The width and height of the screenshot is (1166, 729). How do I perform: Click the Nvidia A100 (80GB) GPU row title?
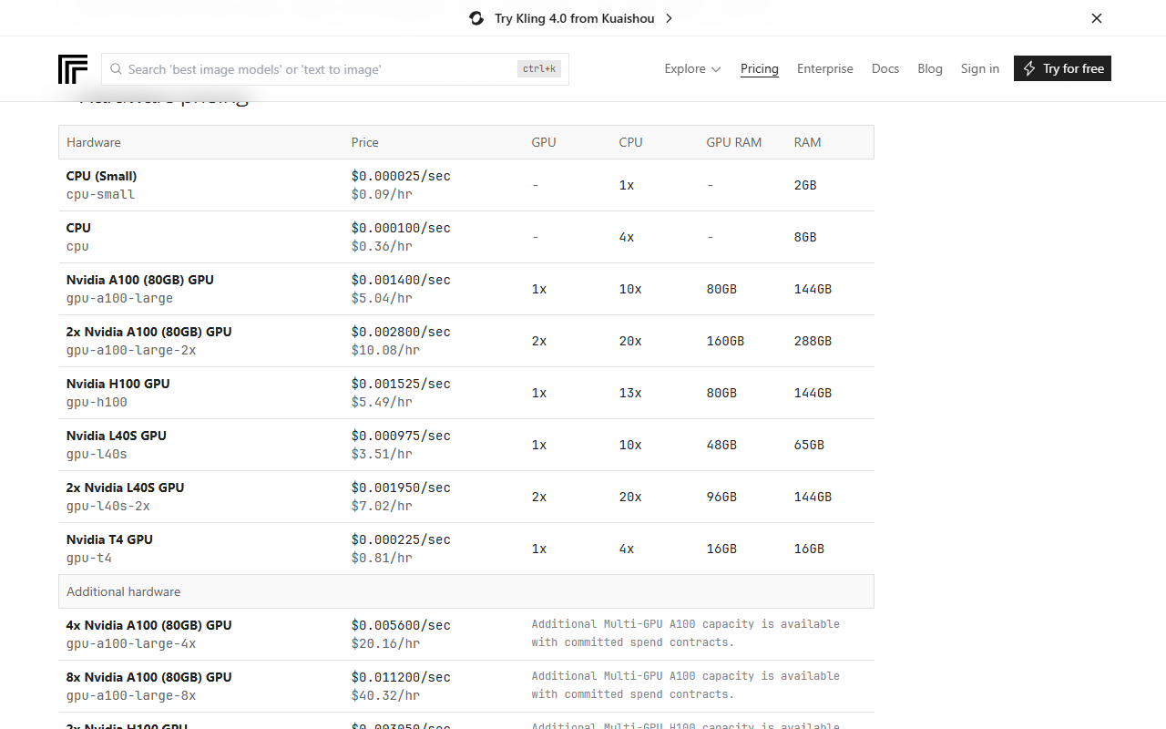click(140, 280)
